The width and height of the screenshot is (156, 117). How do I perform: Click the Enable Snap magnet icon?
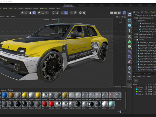coord(53,13)
